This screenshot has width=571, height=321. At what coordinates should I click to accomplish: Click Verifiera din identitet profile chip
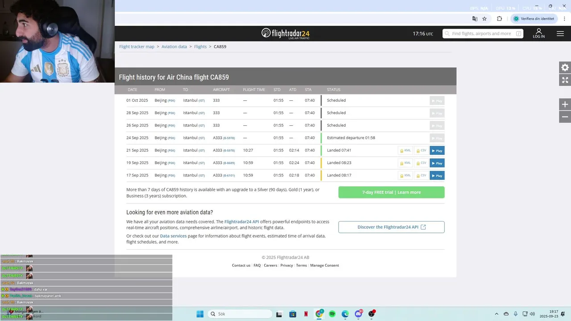[534, 19]
